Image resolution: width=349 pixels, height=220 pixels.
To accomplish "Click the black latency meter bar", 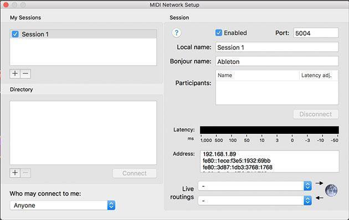I will [269, 130].
